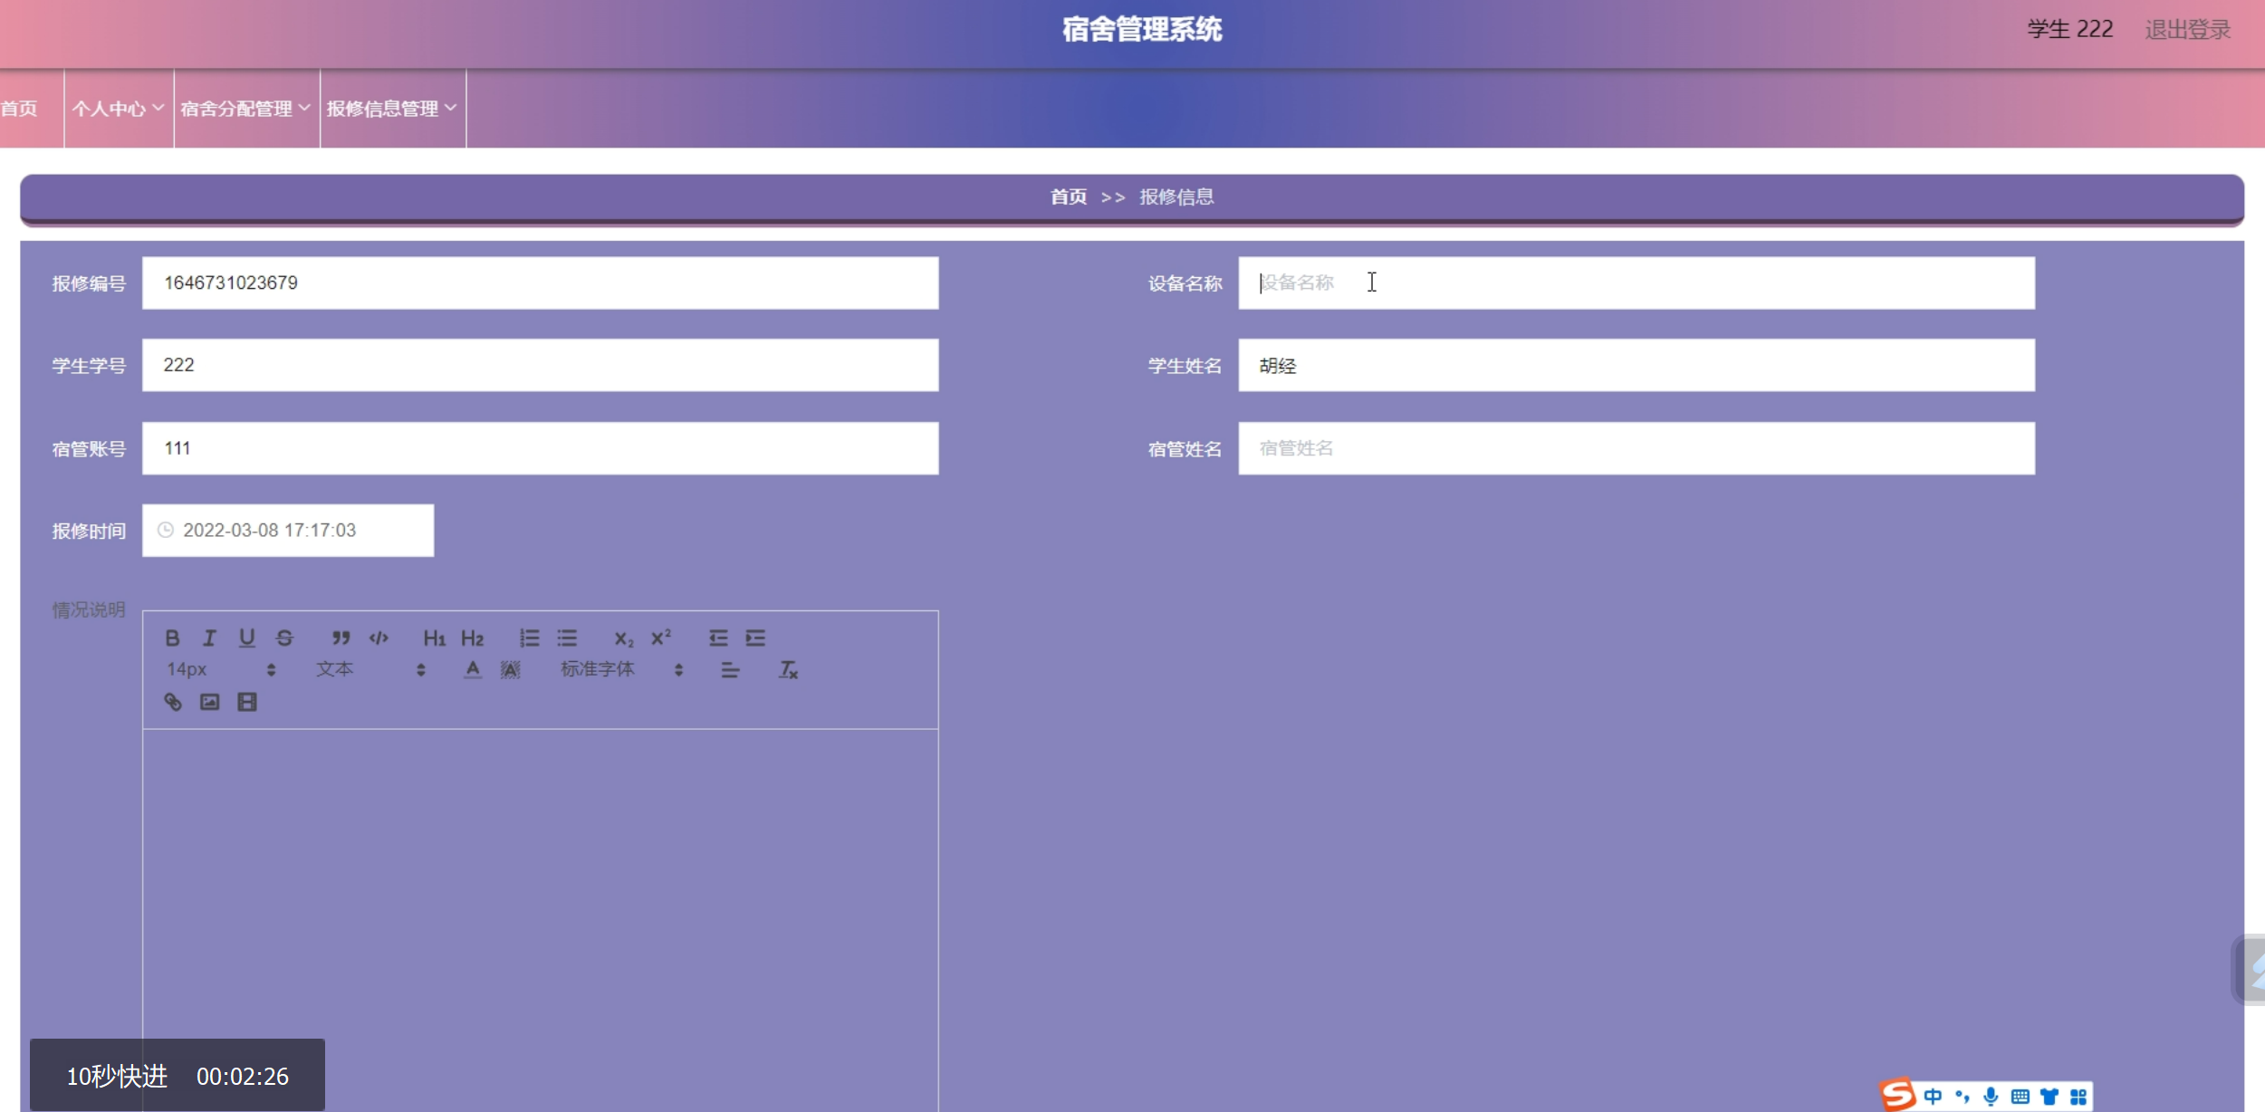This screenshot has height=1112, width=2265.
Task: Open the text color picker
Action: click(x=472, y=670)
